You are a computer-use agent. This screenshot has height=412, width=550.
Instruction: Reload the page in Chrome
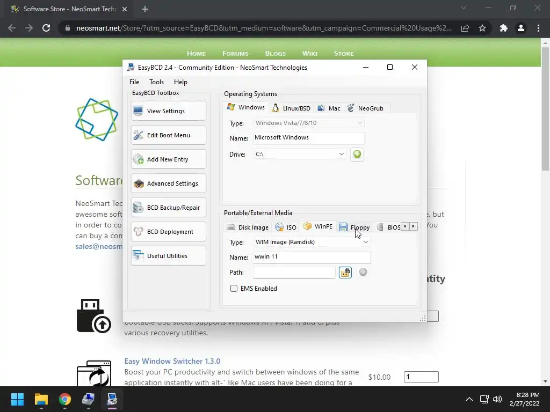[x=46, y=28]
